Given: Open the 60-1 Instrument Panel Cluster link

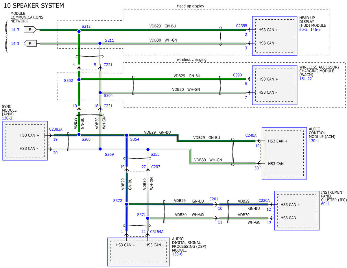Looking at the screenshot, I should (x=325, y=204).
